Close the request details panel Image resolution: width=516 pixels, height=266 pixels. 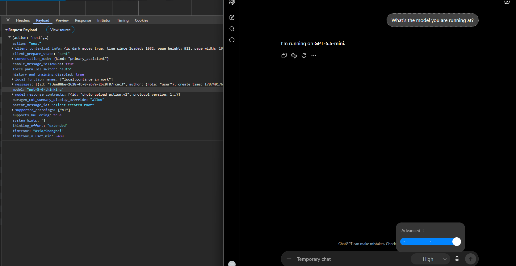(8, 20)
